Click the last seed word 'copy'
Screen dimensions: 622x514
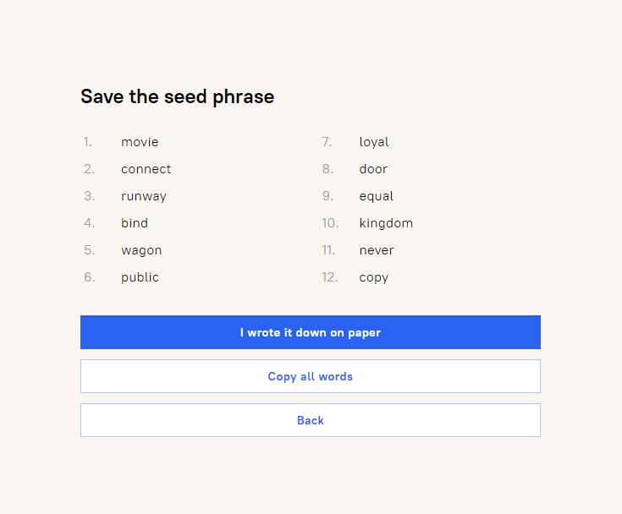pyautogui.click(x=374, y=277)
